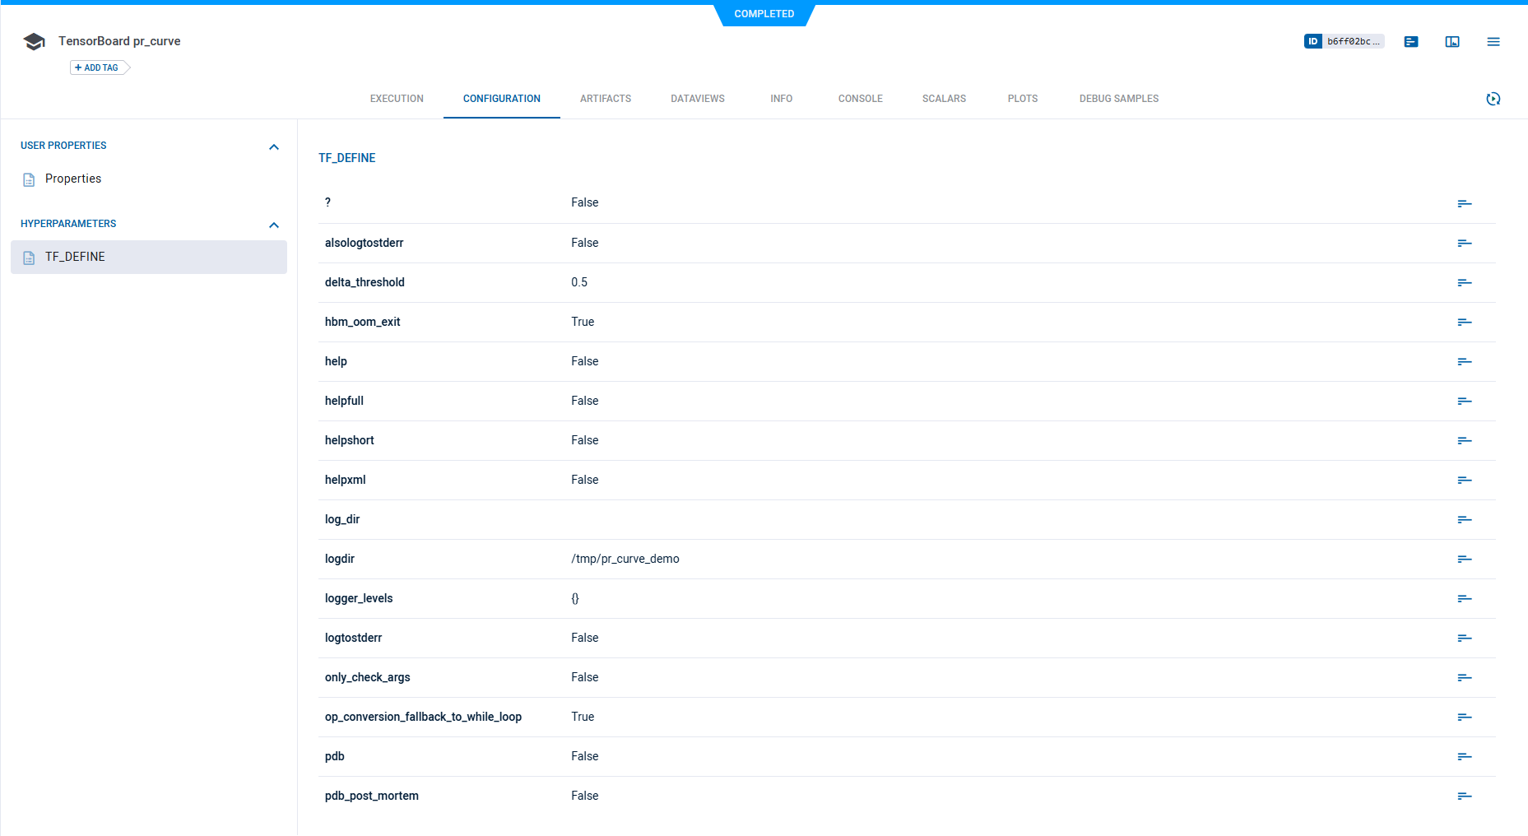Select Properties in the sidebar
Screen dimensions: 1528x836
pyautogui.click(x=73, y=179)
